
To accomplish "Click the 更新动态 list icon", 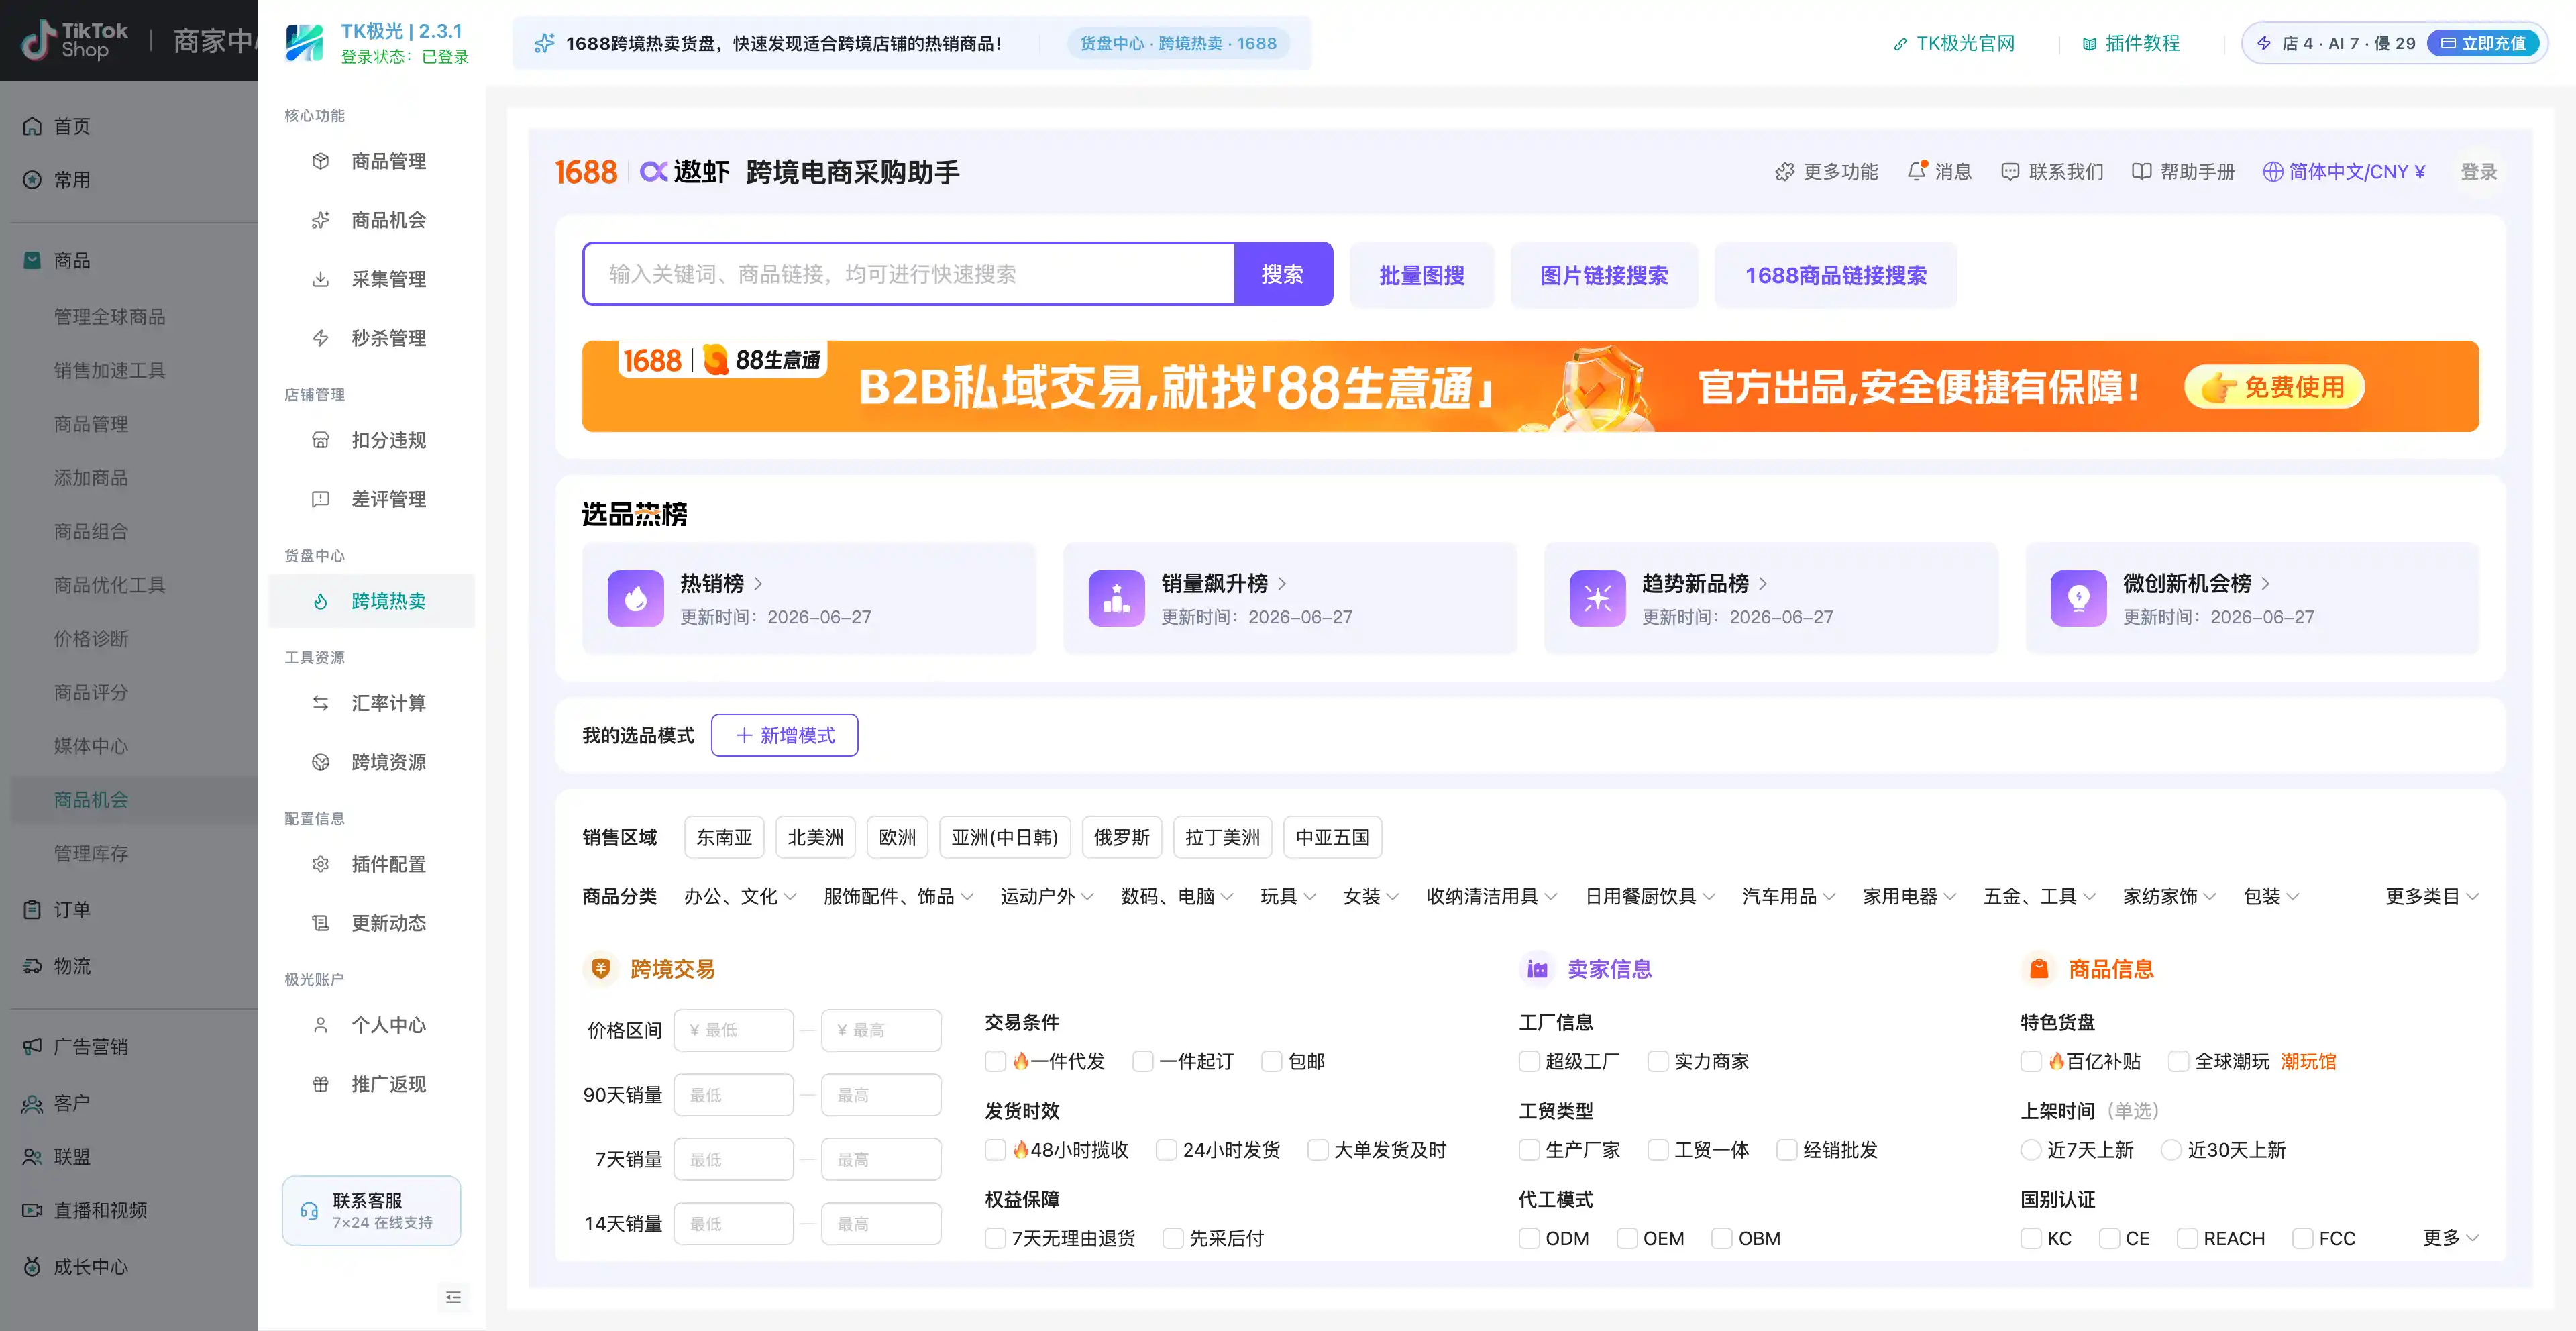I will tap(320, 923).
